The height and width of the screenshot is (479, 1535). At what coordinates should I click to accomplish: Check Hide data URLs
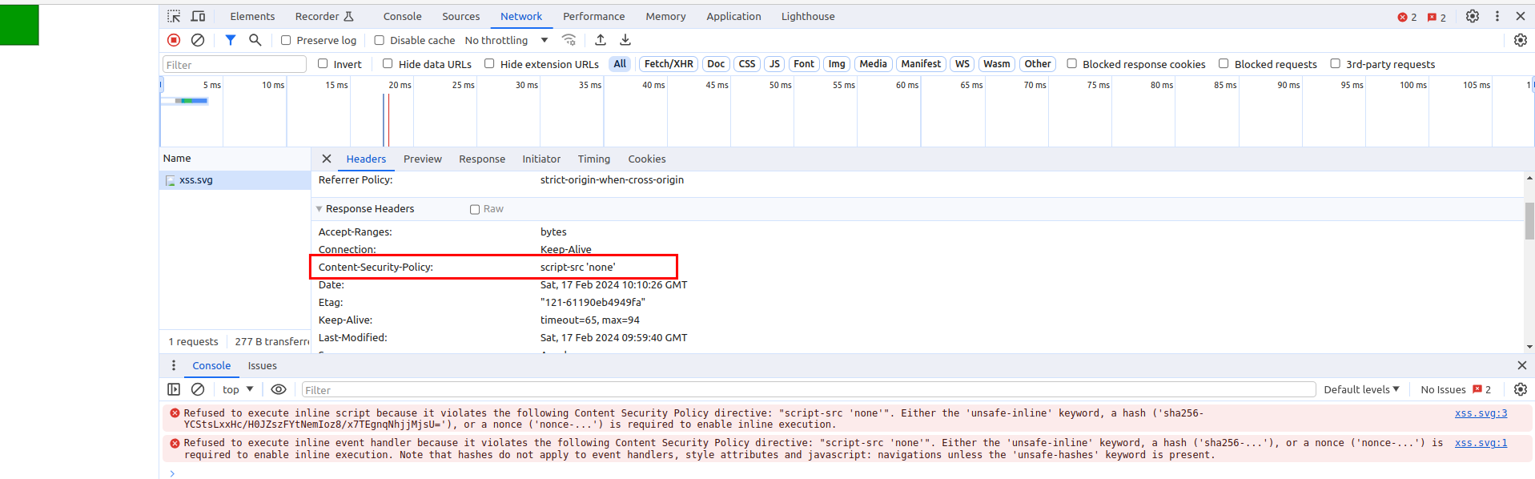(x=388, y=63)
